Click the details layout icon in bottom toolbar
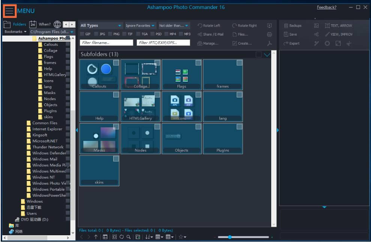The height and width of the screenshot is (242, 371). (105, 237)
